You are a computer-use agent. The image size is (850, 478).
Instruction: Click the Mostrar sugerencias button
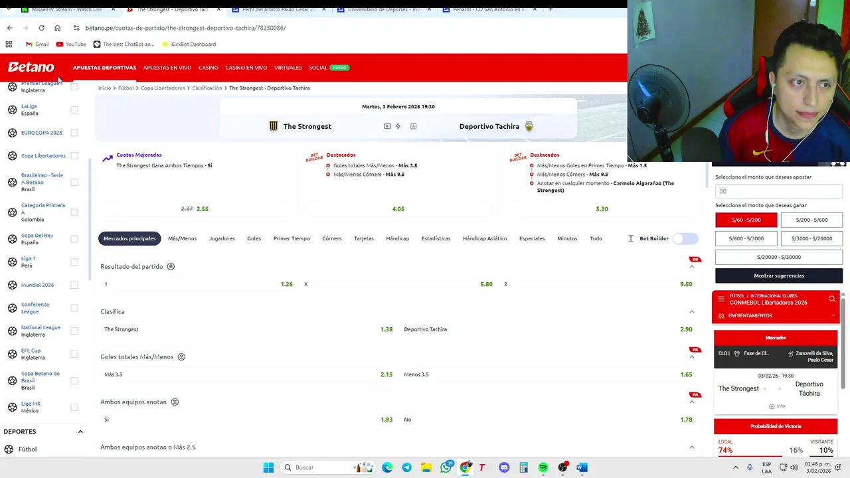point(779,276)
